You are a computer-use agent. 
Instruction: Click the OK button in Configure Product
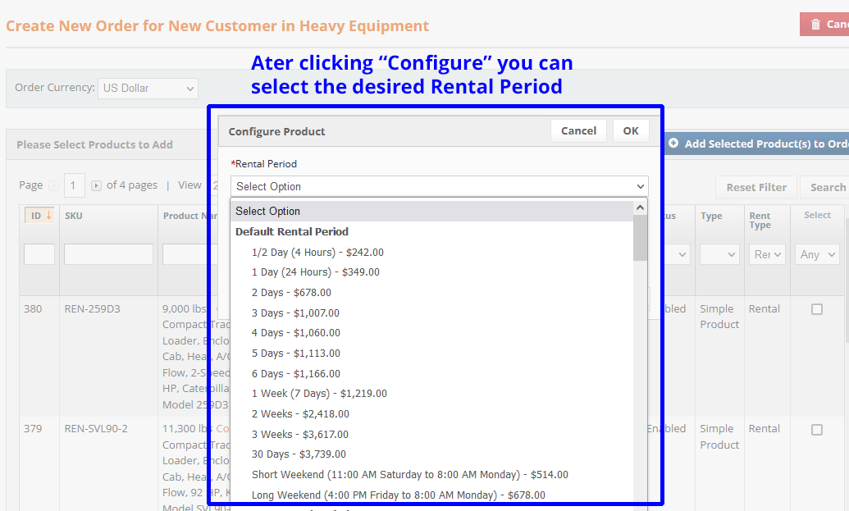(x=630, y=131)
